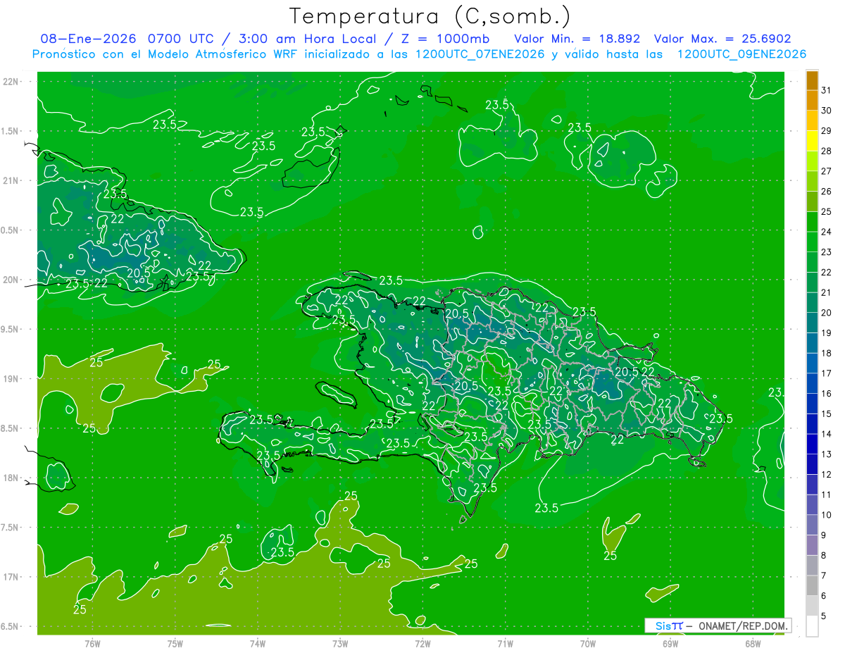Click the teal swatch between 19 and 20
Screen dimensions: 845x653
[812, 323]
